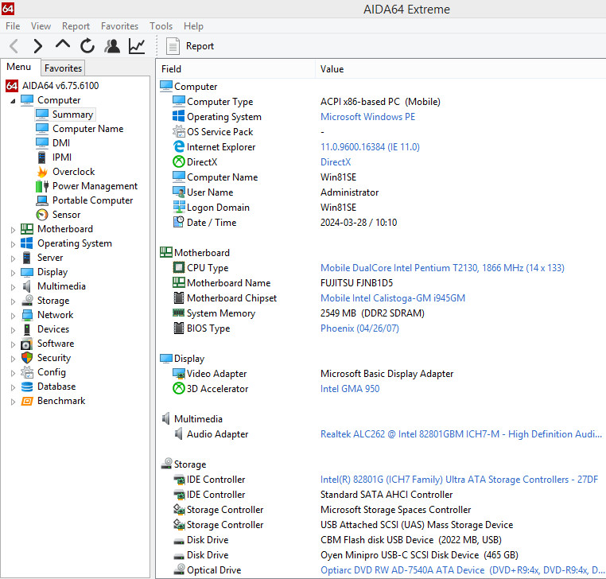Open the Tools menu

coord(161,26)
